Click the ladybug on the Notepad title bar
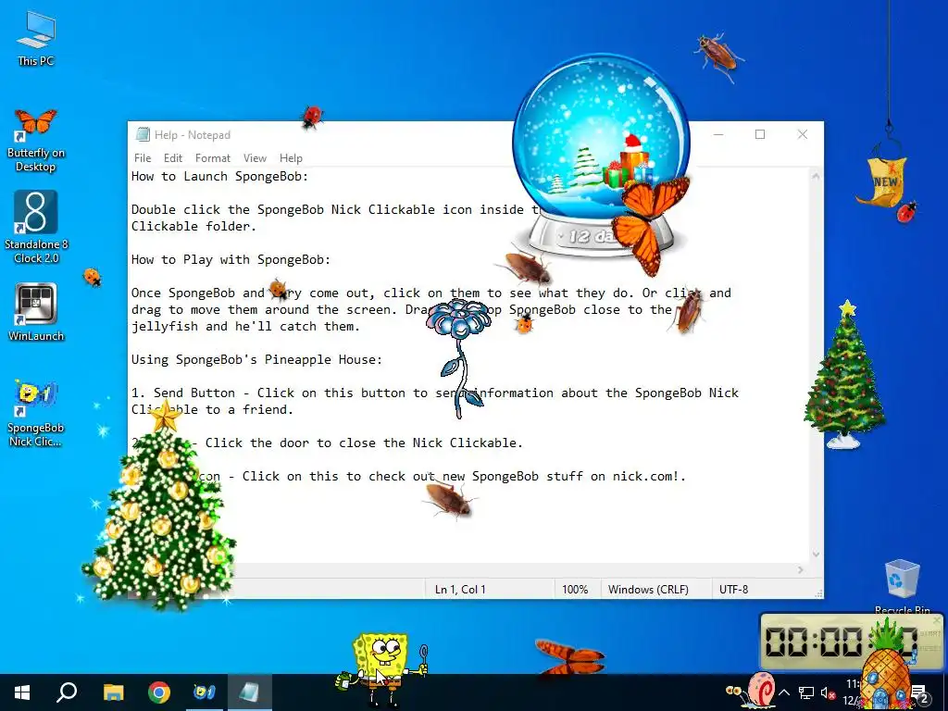 pyautogui.click(x=312, y=117)
